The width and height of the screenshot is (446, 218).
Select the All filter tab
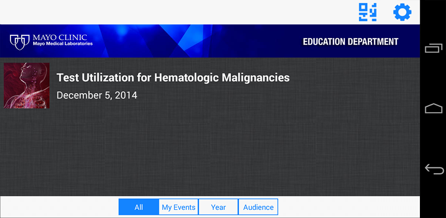tap(139, 207)
